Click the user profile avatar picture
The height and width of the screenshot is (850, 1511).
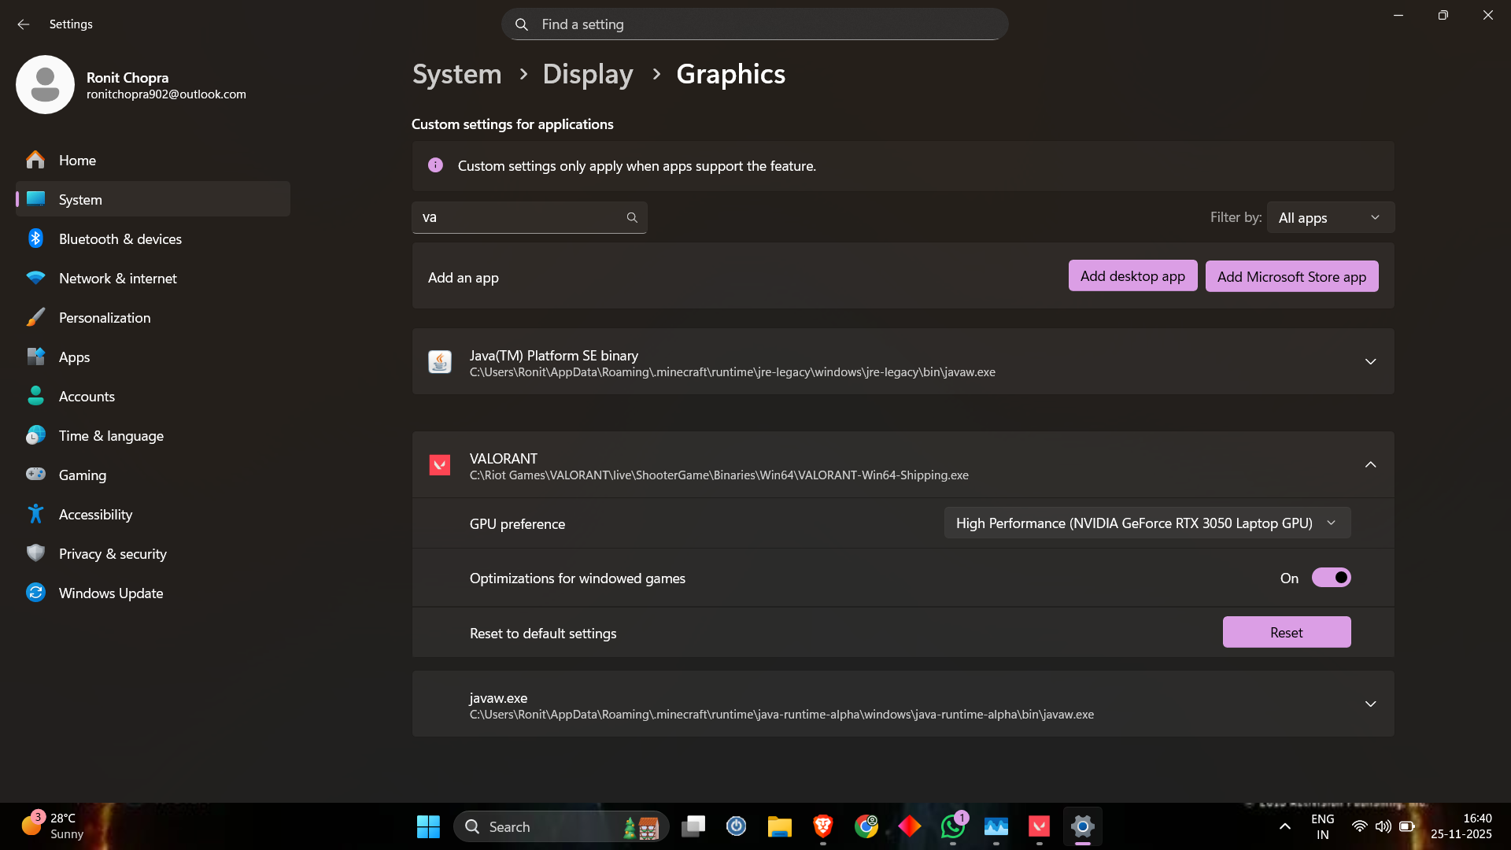pyautogui.click(x=45, y=84)
